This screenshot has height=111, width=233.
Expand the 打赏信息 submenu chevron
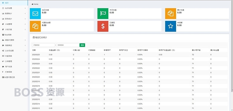pyautogui.click(x=25, y=72)
